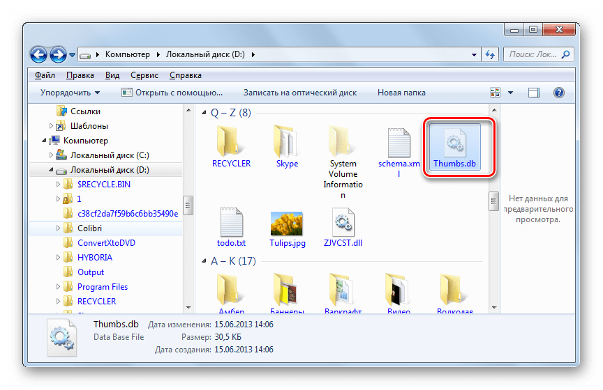This screenshot has height=390, width=603.
Task: Select the Skype folder icon
Action: (x=287, y=141)
